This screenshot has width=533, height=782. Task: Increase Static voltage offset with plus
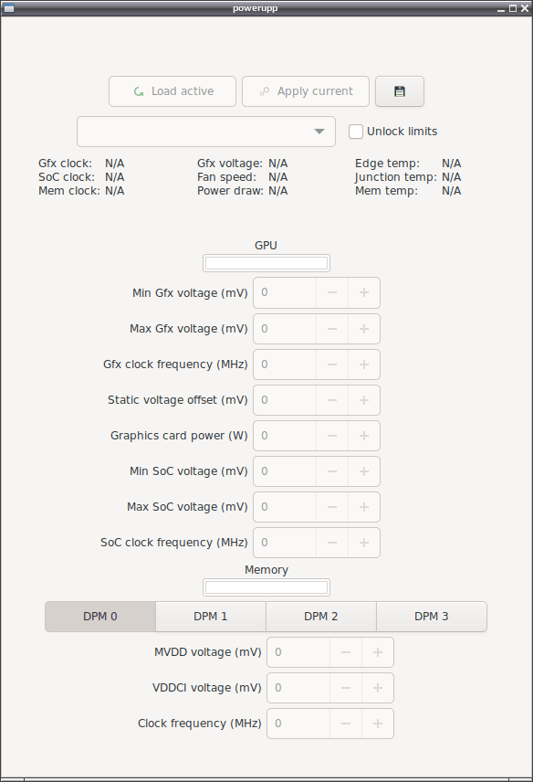click(364, 400)
